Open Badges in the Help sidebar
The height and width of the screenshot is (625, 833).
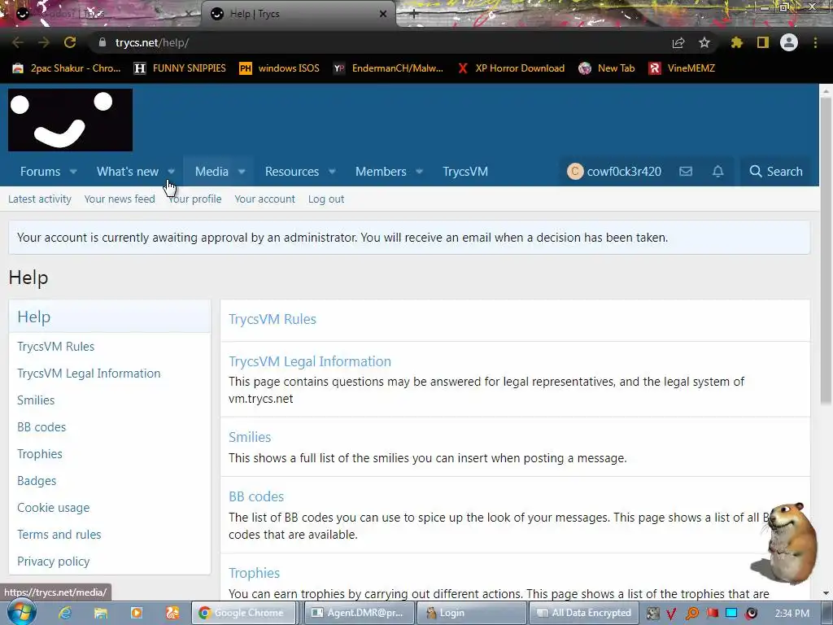coord(37,481)
